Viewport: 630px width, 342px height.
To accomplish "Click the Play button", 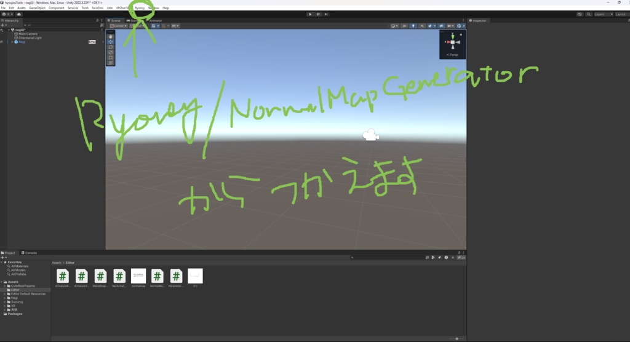I will [310, 14].
